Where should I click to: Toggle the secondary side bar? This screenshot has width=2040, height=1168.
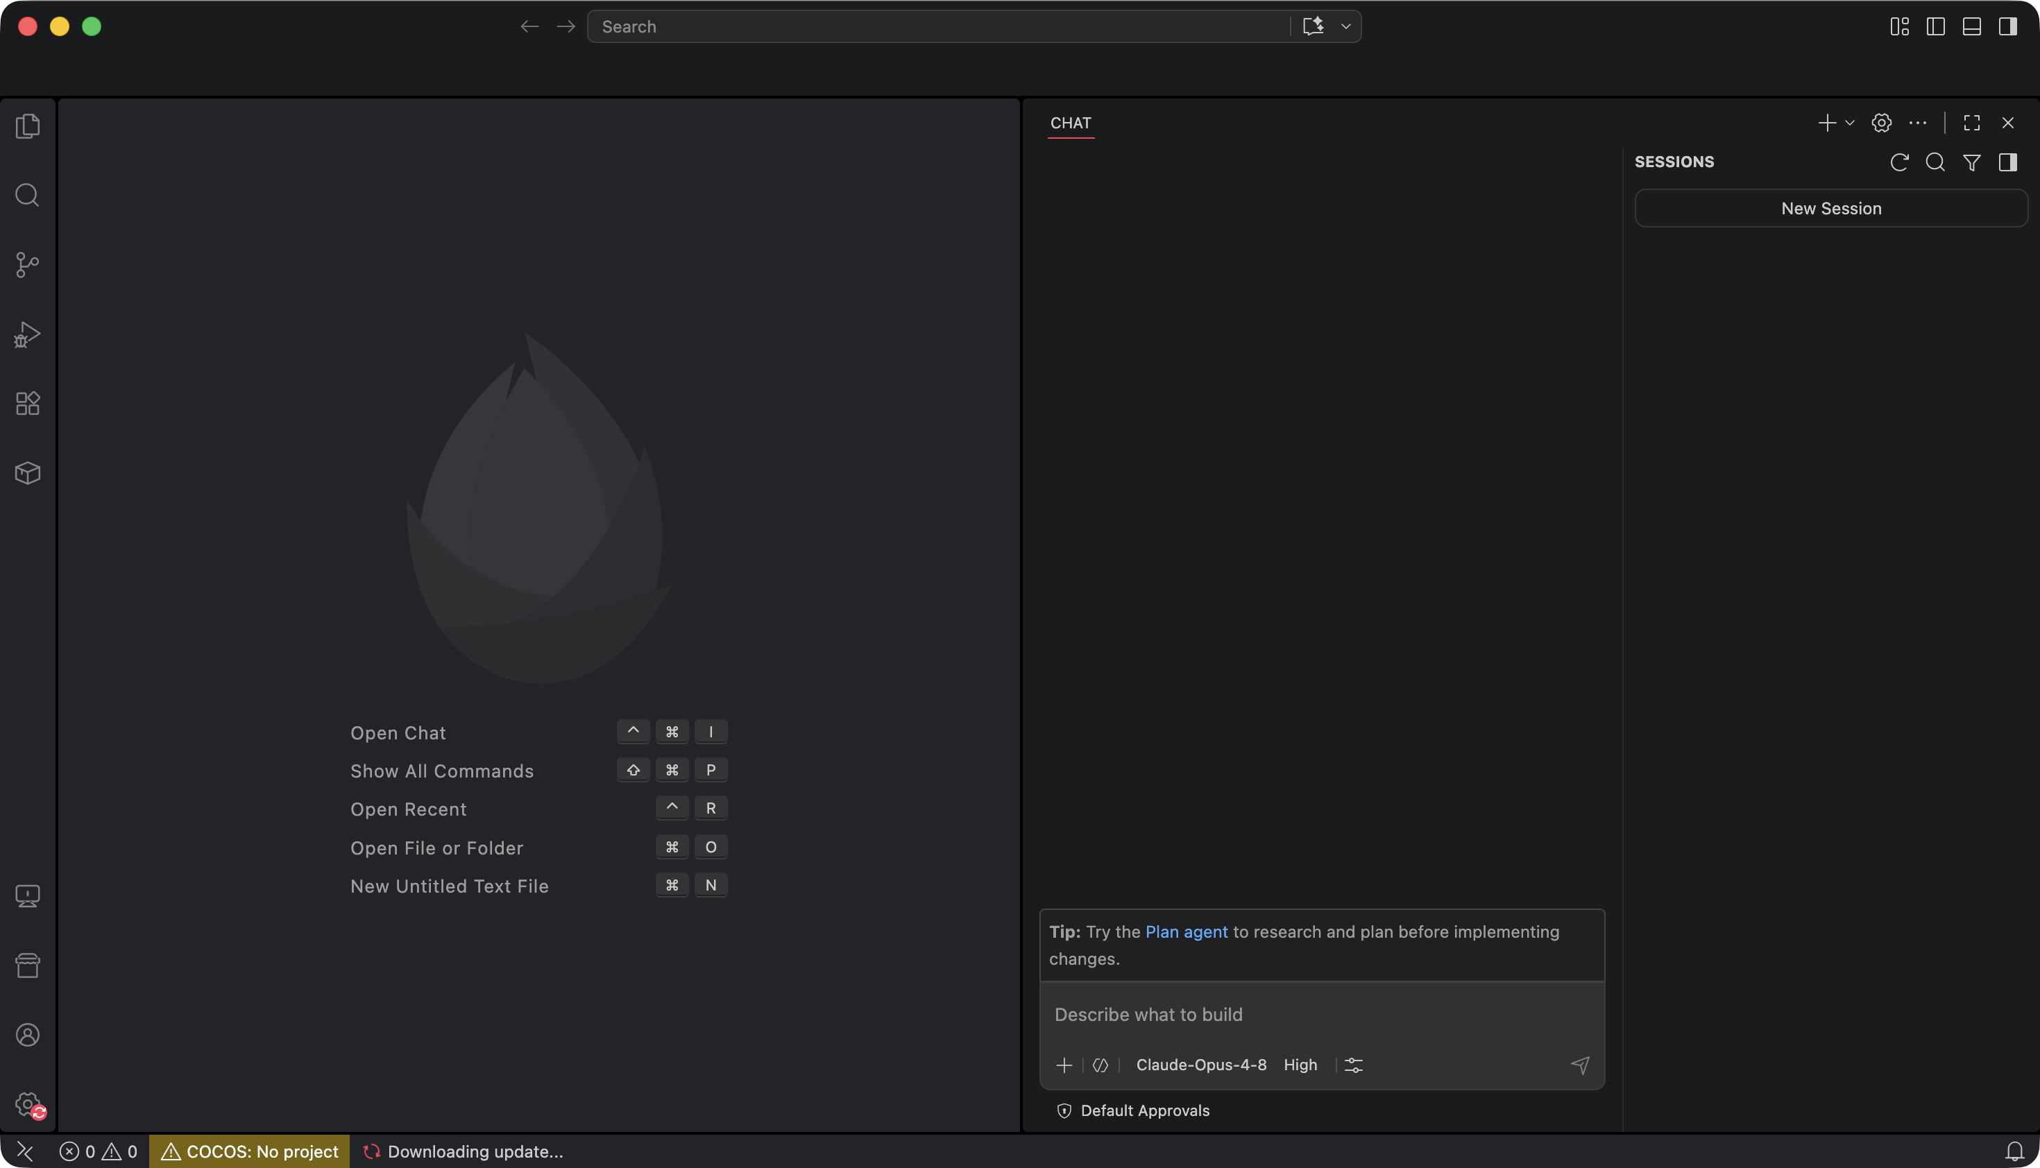2007,26
